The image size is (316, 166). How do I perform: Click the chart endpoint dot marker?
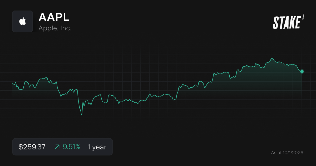click(x=302, y=71)
